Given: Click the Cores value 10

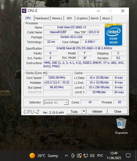Looking at the screenshot, I should click(x=90, y=102).
